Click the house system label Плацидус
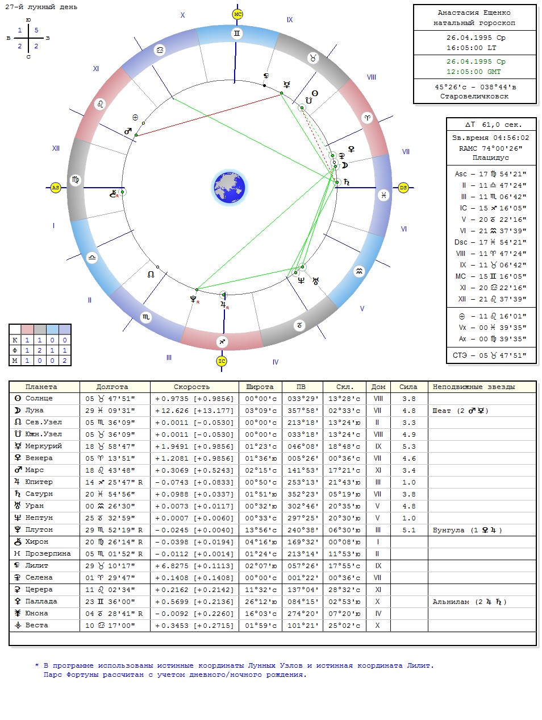Image resolution: width=542 pixels, height=720 pixels. [491, 158]
